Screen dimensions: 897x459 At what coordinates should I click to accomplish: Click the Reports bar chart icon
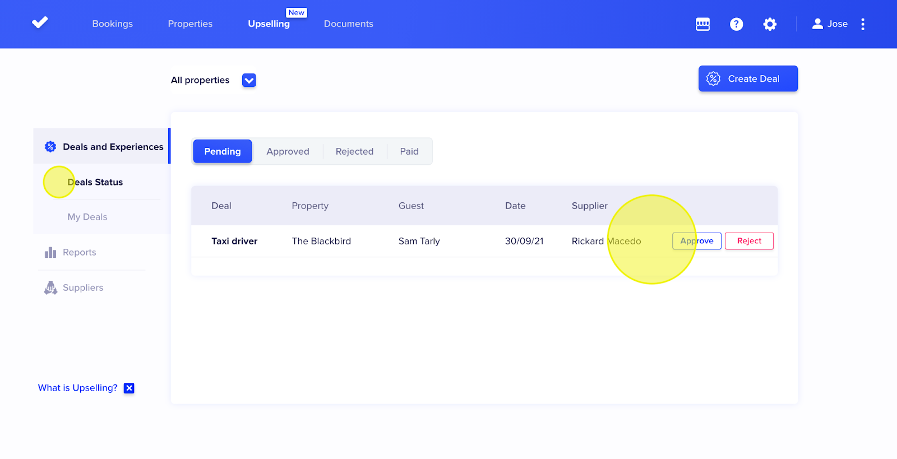point(50,253)
